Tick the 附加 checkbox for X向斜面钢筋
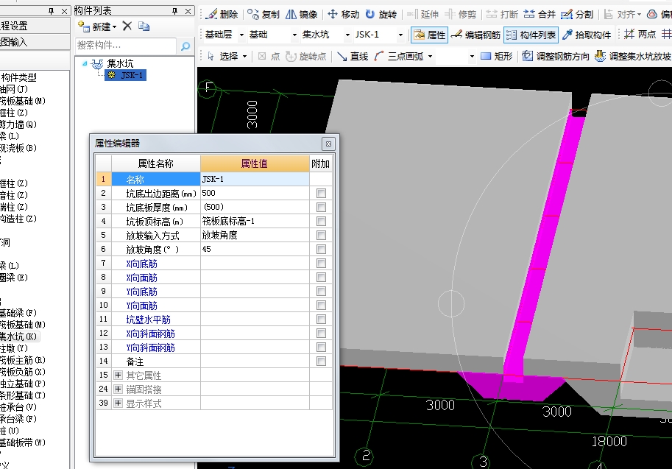 pyautogui.click(x=321, y=333)
